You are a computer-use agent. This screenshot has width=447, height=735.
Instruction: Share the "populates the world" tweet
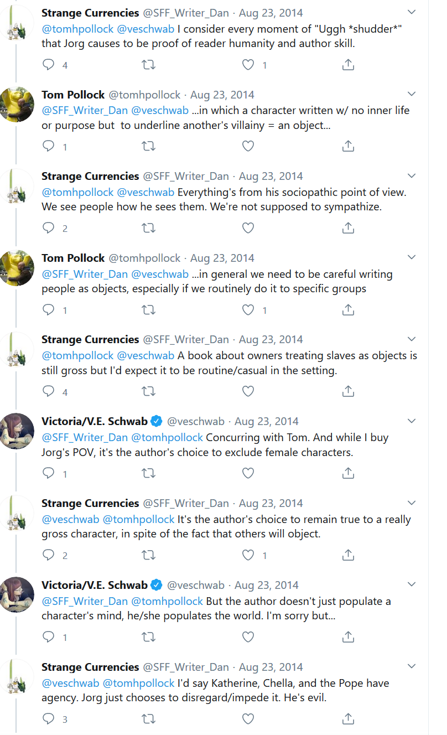point(348,636)
